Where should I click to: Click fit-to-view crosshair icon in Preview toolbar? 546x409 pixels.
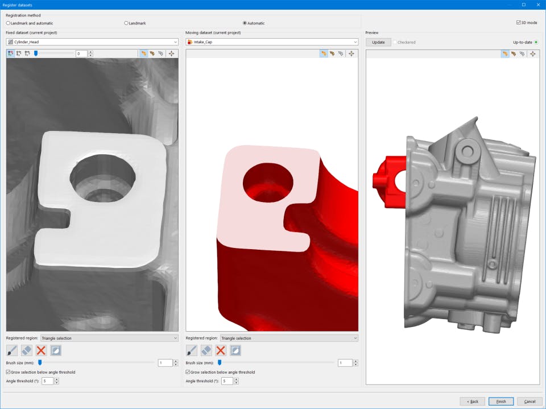[532, 53]
